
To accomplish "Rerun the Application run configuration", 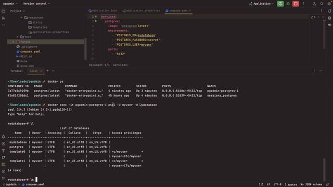I will pos(280,4).
